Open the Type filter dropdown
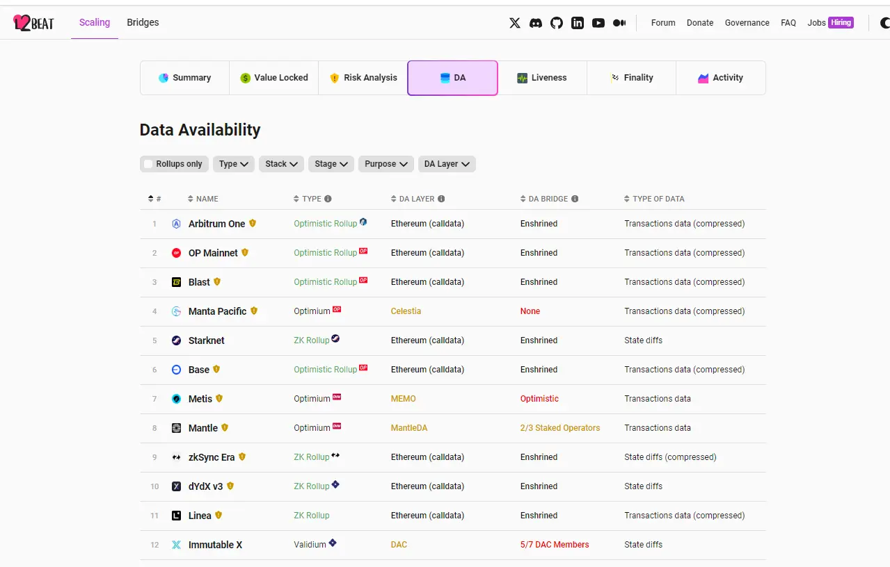The height and width of the screenshot is (567, 890). pos(234,164)
